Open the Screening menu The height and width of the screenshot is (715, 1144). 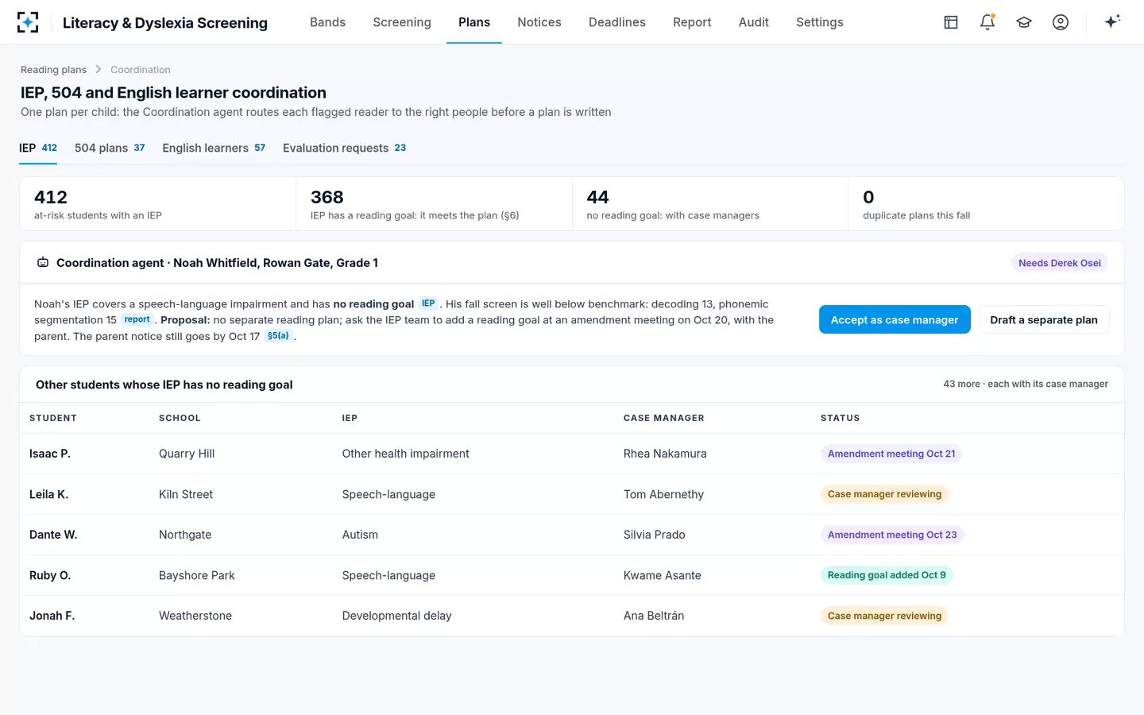(402, 22)
